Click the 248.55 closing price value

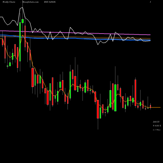pos(156,122)
